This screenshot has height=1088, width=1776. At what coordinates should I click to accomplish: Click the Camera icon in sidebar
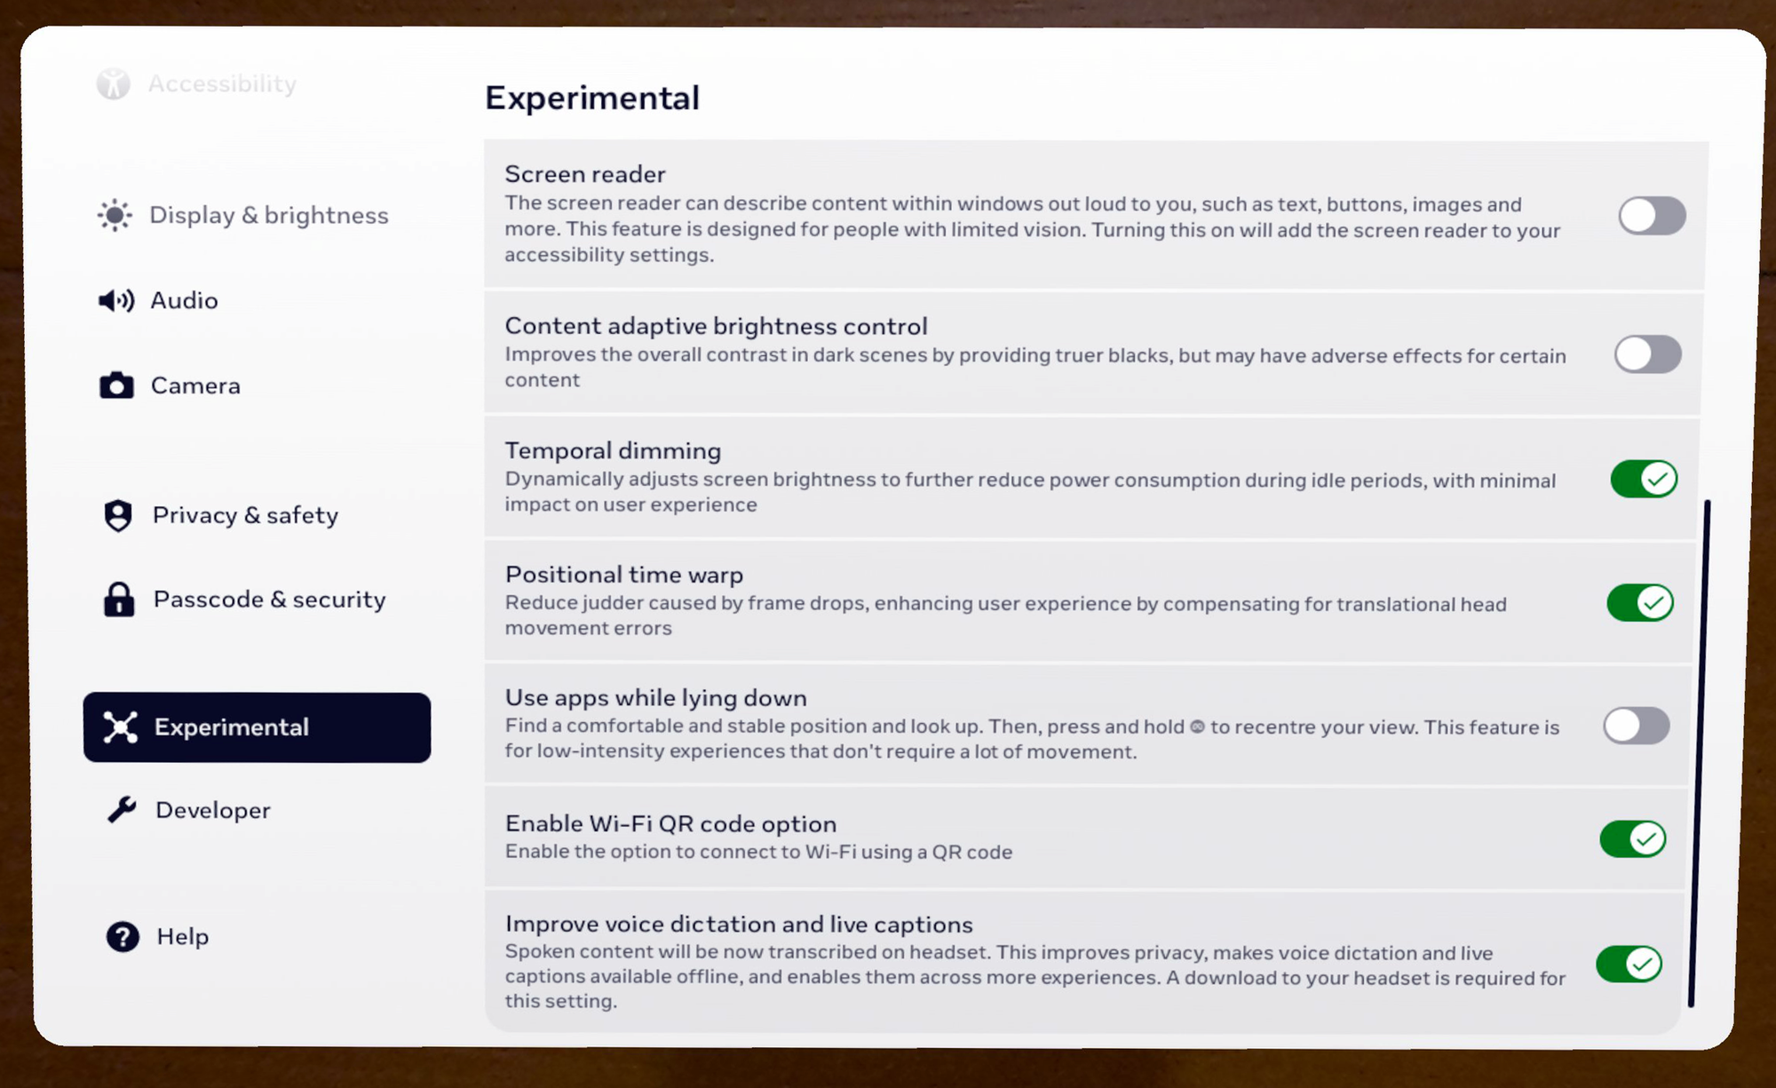click(x=116, y=385)
